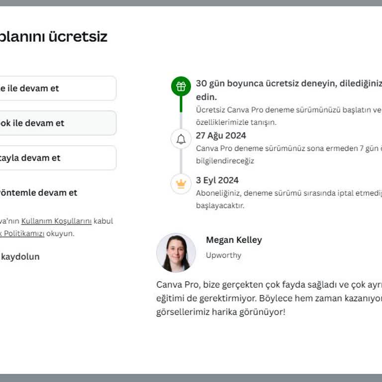Image resolution: width=382 pixels, height=382 pixels.
Task: Click the 'Ücretsiz Canva Pro deneme' description text
Action: point(289,116)
